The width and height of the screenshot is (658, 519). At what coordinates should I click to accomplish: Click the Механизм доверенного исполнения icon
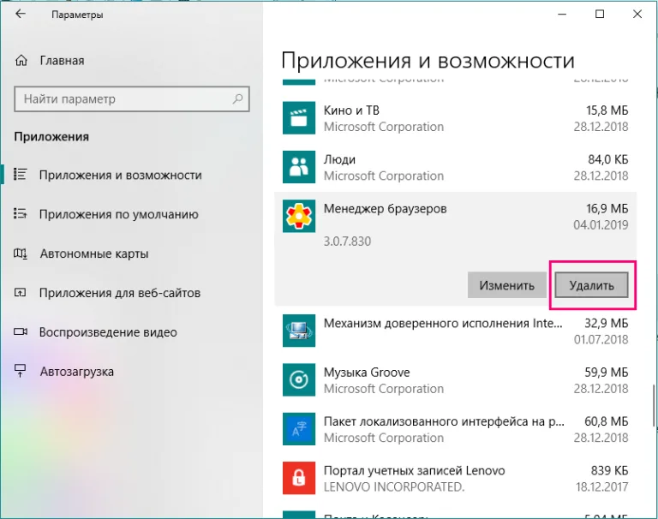click(x=299, y=331)
